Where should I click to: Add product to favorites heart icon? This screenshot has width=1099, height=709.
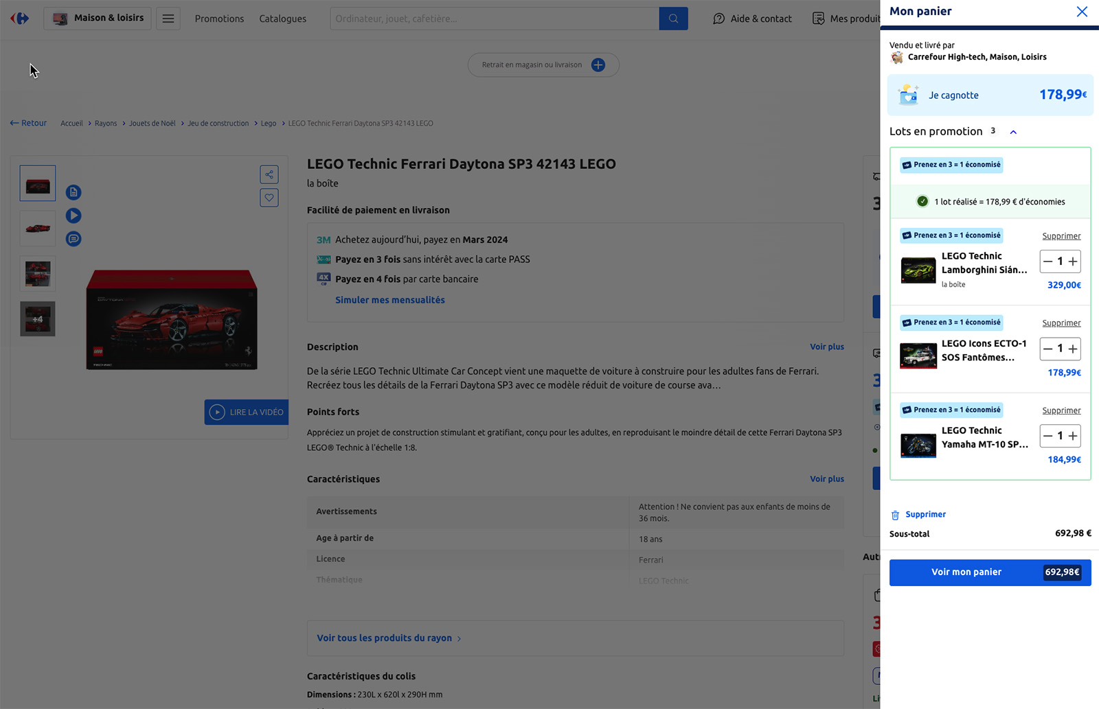pos(269,198)
